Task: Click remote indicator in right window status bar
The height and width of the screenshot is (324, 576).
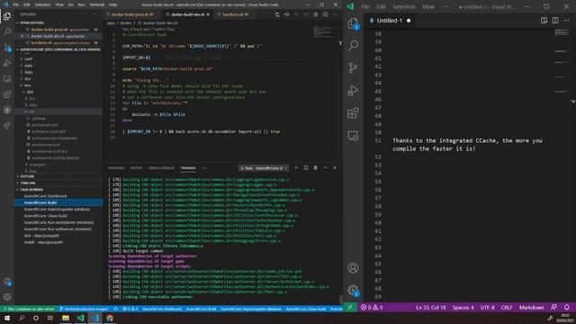Action: [x=350, y=307]
